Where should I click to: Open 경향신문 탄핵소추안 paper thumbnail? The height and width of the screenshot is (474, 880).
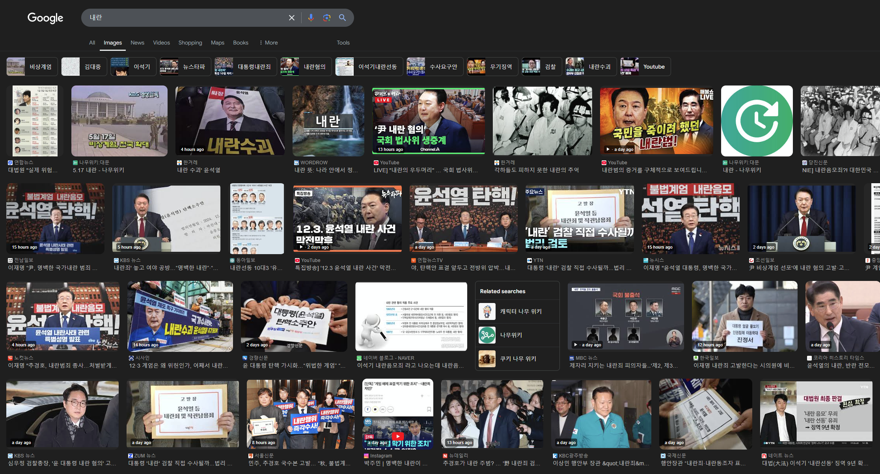tap(294, 316)
